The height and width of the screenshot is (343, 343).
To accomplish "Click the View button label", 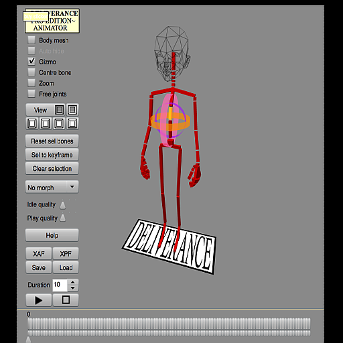I will click(x=40, y=110).
